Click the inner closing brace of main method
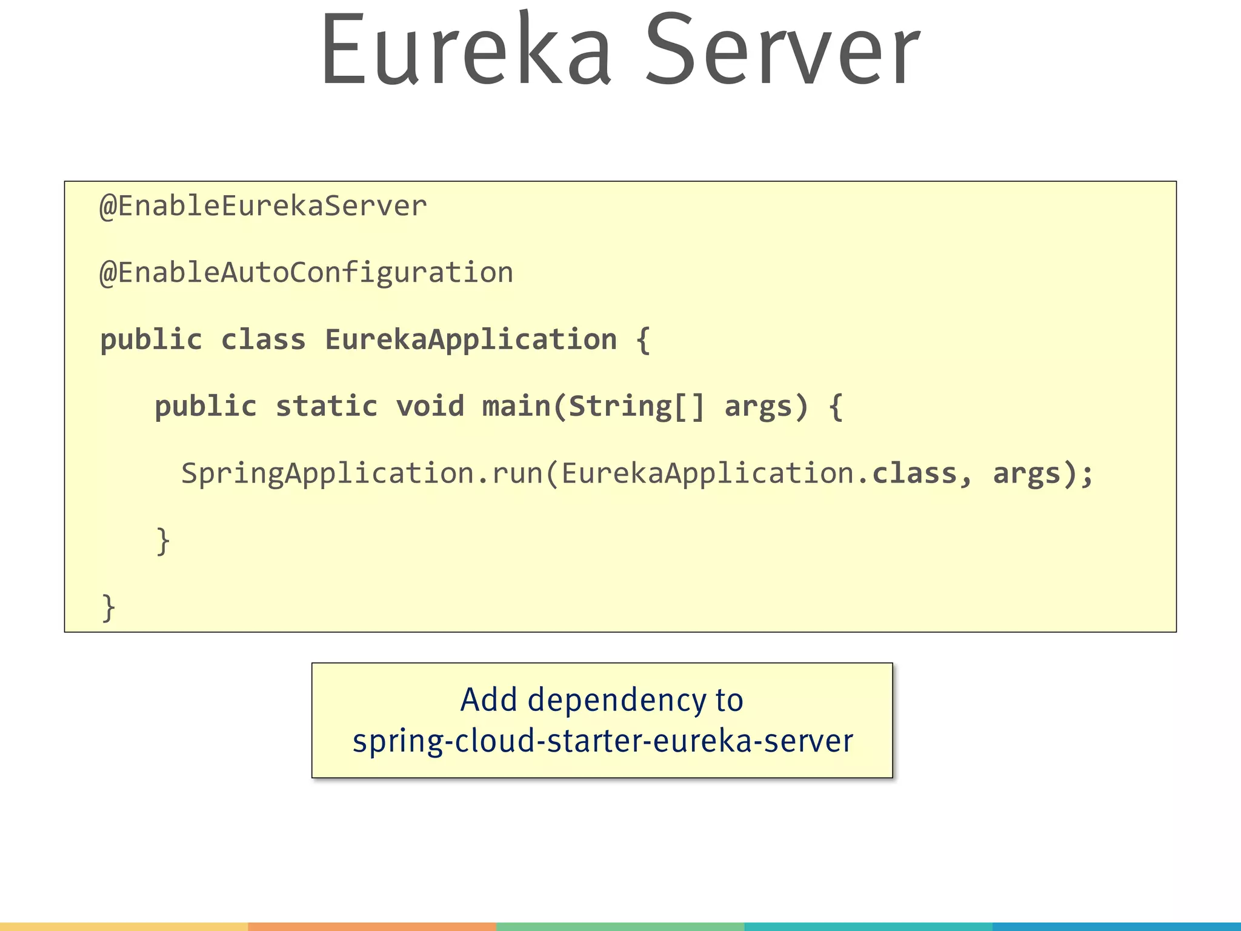The width and height of the screenshot is (1241, 931). [x=163, y=541]
